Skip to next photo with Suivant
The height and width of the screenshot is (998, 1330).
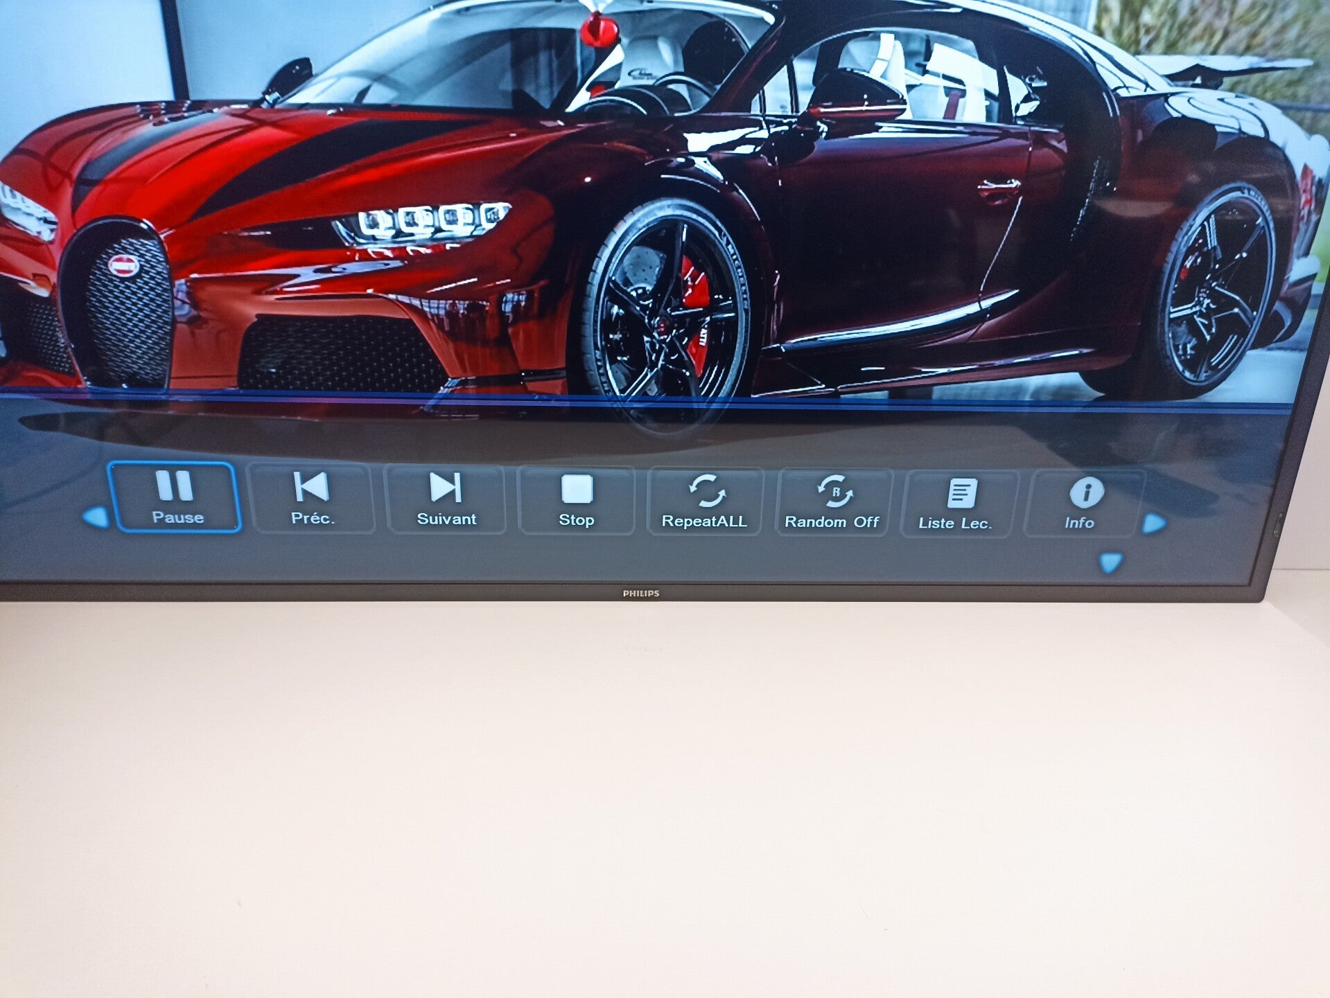pos(445,500)
